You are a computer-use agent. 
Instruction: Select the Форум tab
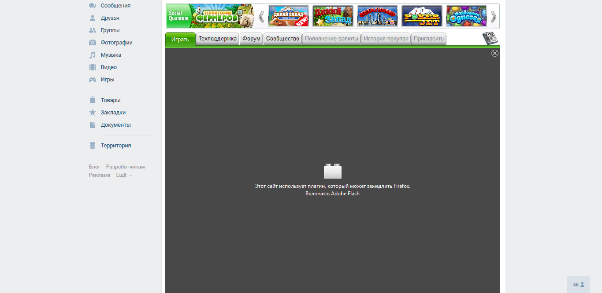tap(251, 39)
